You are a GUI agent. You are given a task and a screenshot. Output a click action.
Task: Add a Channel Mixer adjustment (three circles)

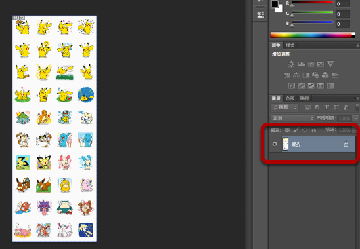(x=325, y=75)
